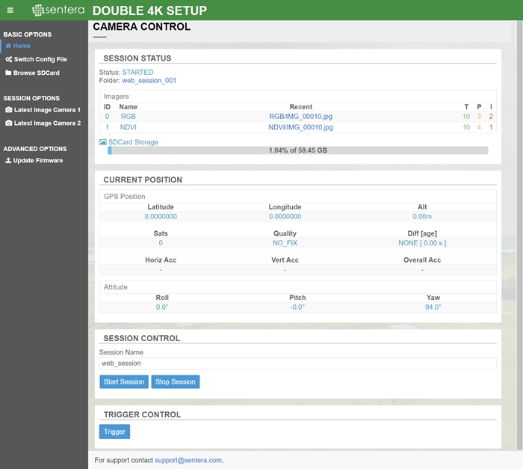This screenshot has width=523, height=469.
Task: Open the Switch Config File menu item
Action: [x=40, y=60]
